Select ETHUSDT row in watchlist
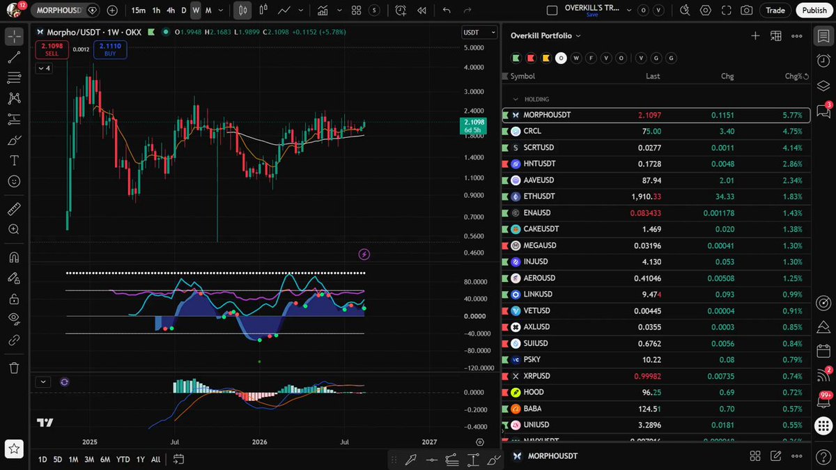836x470 pixels. tap(655, 196)
